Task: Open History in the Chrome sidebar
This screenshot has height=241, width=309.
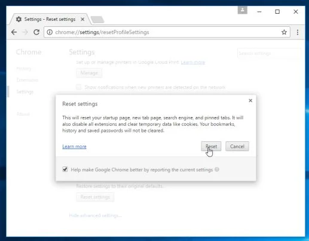Action: click(24, 69)
